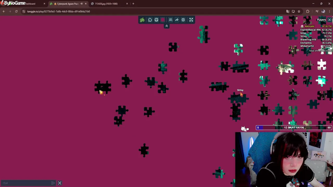
Task: Click the 12 SAAT YAYIN progress bar
Action: pos(294,128)
